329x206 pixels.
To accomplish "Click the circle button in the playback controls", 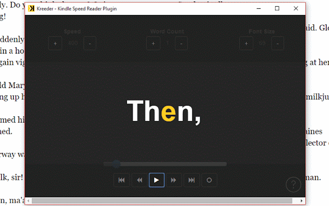I will [209, 180].
